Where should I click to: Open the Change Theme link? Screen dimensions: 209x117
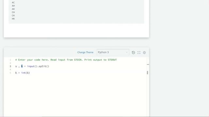click(85, 52)
